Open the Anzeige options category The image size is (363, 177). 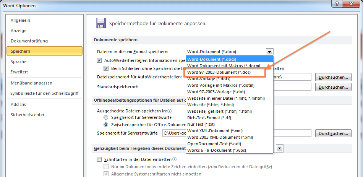point(44,31)
